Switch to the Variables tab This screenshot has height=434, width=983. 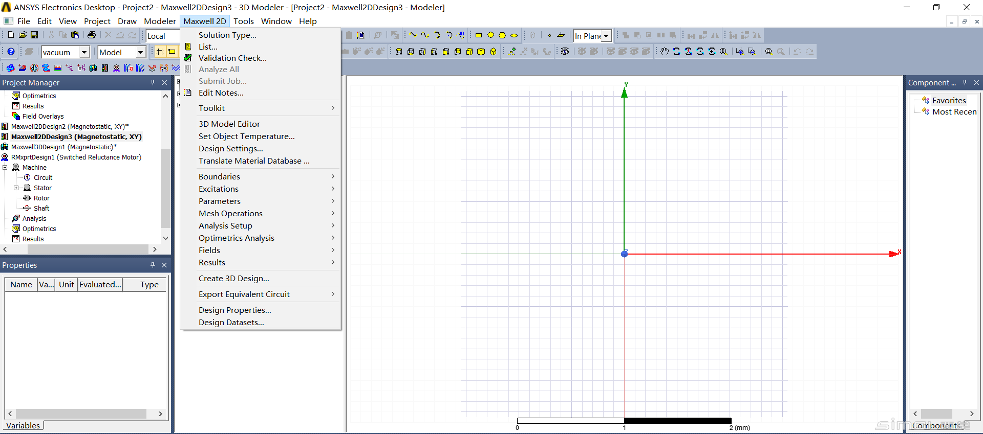pos(23,425)
